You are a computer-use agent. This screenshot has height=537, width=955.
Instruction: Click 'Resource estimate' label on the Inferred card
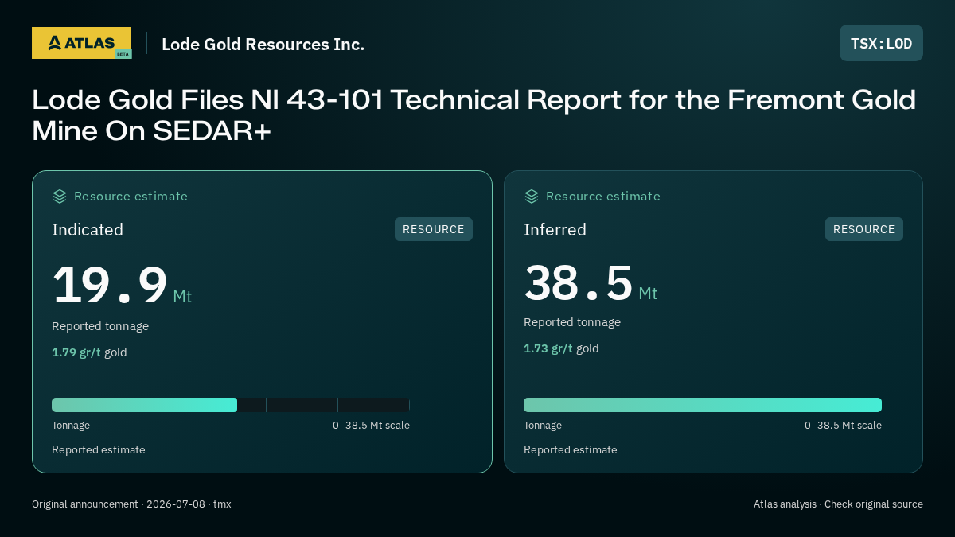point(602,197)
